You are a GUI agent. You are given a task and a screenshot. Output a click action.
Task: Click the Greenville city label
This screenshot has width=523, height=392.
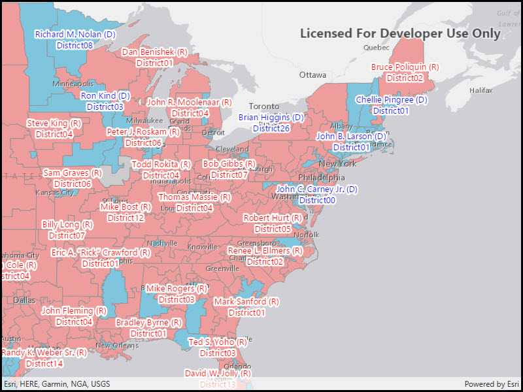[222, 268]
